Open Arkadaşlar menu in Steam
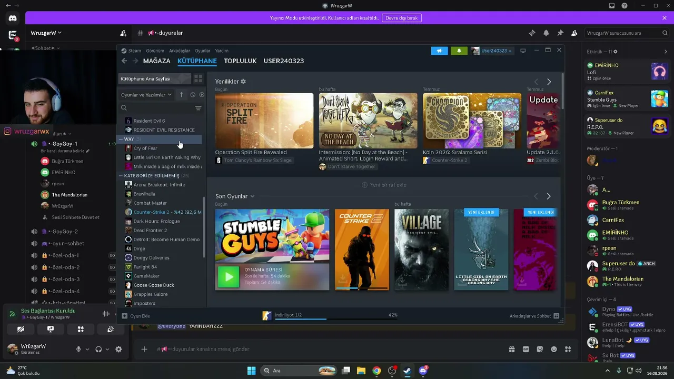 tap(180, 51)
